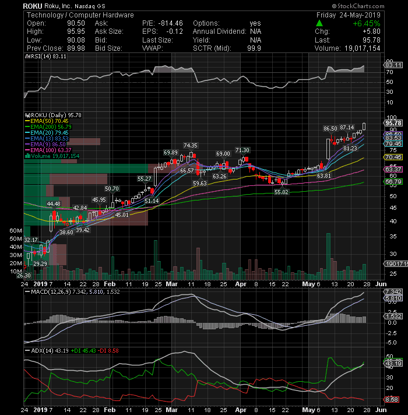408x415 pixels.
Task: Click the Options value yes
Action: point(255,23)
